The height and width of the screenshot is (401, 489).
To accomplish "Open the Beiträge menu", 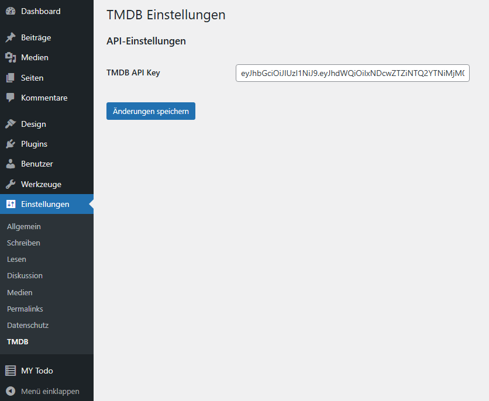I will click(36, 37).
